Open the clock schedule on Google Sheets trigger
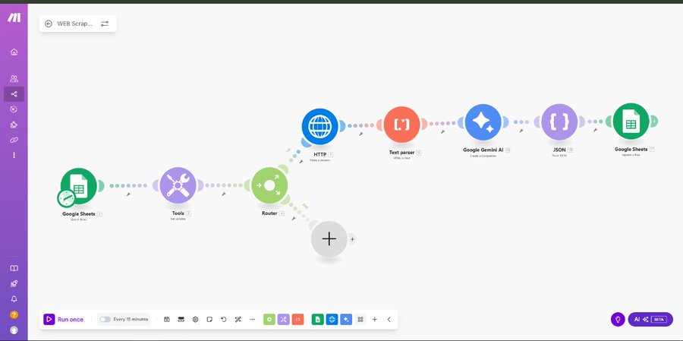The width and height of the screenshot is (683, 341). pos(66,198)
